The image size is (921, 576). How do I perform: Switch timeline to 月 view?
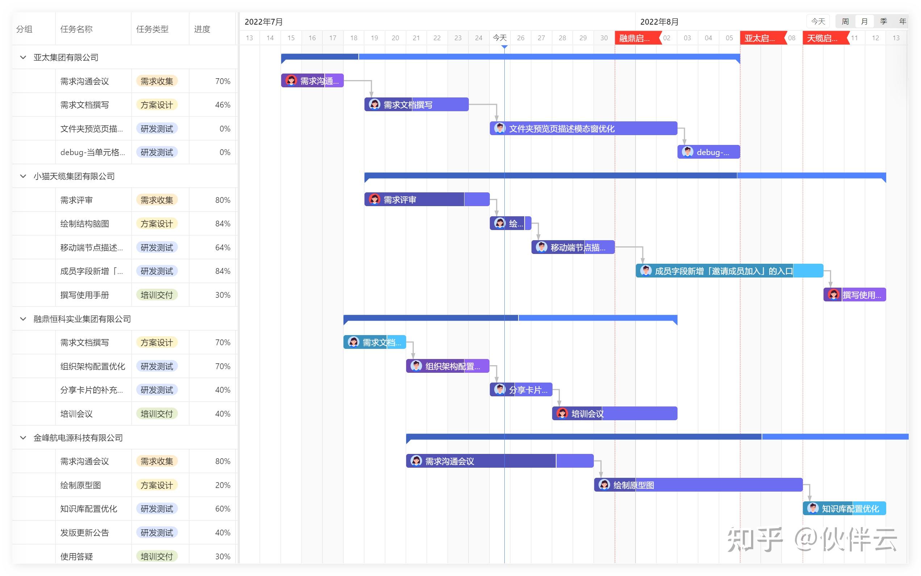[864, 22]
